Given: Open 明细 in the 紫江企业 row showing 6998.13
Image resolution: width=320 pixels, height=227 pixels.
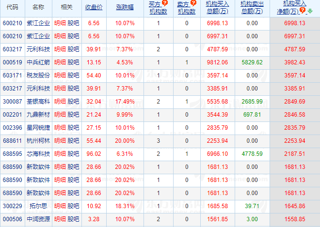Looking at the screenshot, I should (60, 23).
